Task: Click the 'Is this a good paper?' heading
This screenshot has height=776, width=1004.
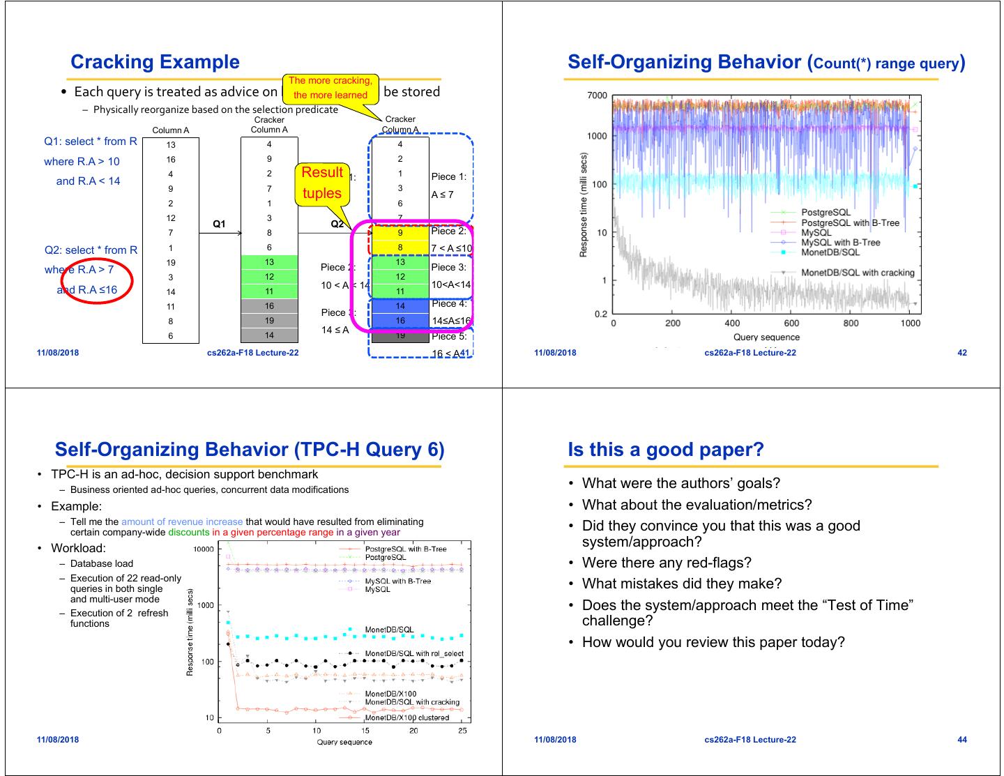Action: coord(666,450)
